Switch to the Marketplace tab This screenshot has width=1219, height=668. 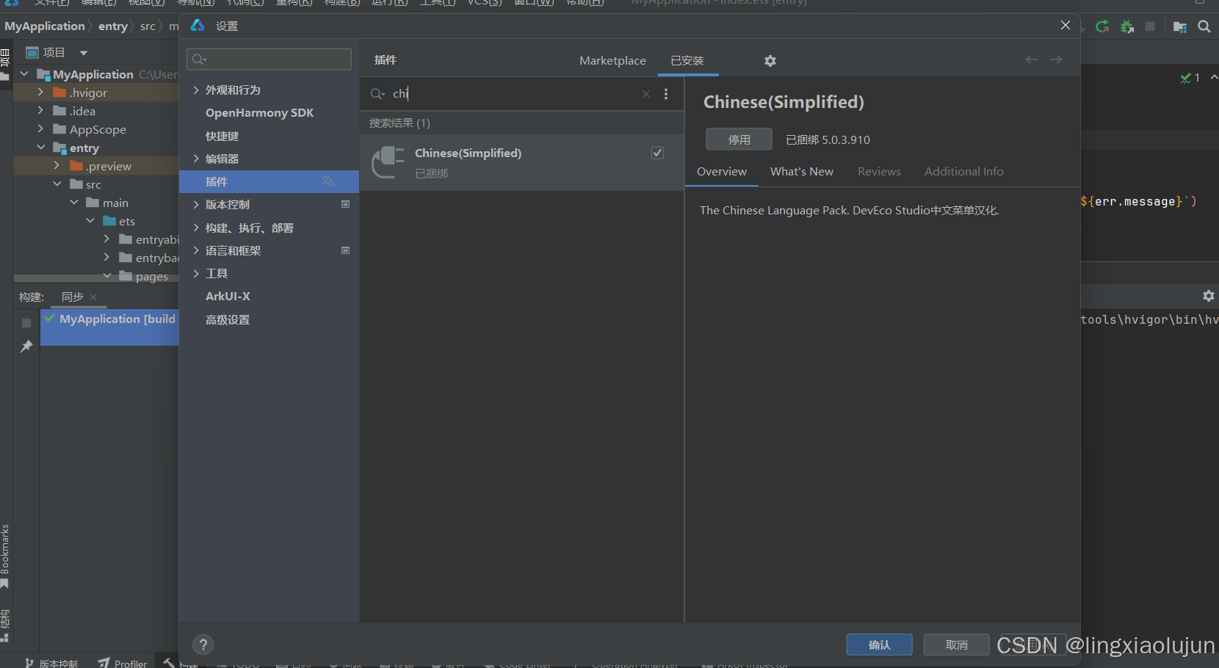pos(612,61)
